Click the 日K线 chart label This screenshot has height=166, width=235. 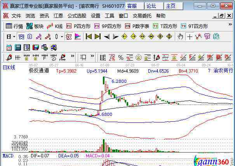coord(9,68)
